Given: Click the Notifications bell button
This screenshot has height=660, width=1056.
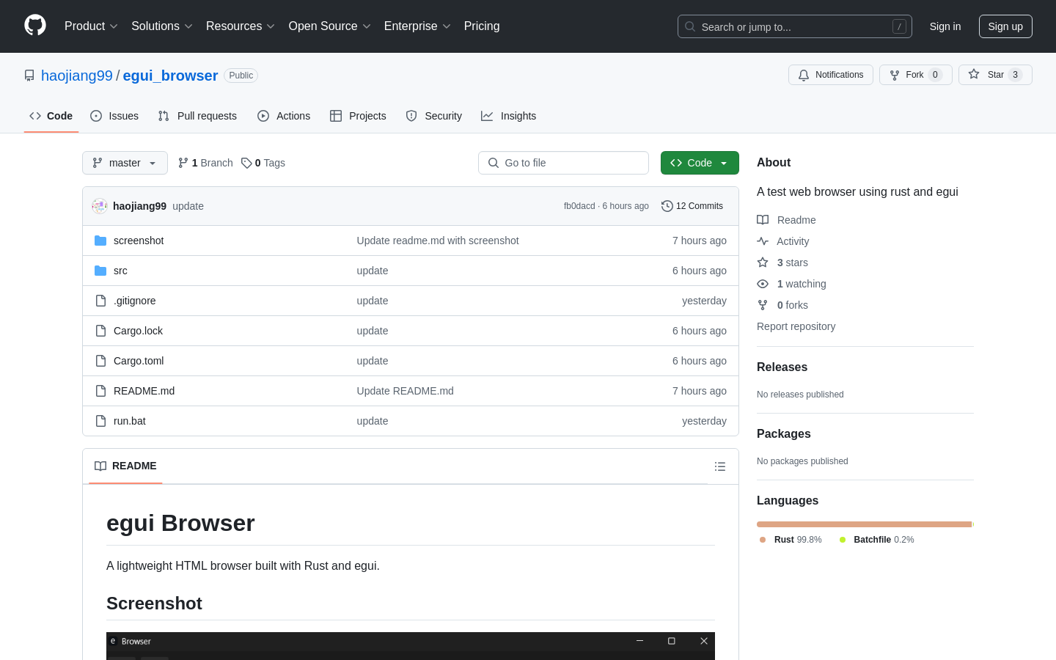Looking at the screenshot, I should [831, 75].
